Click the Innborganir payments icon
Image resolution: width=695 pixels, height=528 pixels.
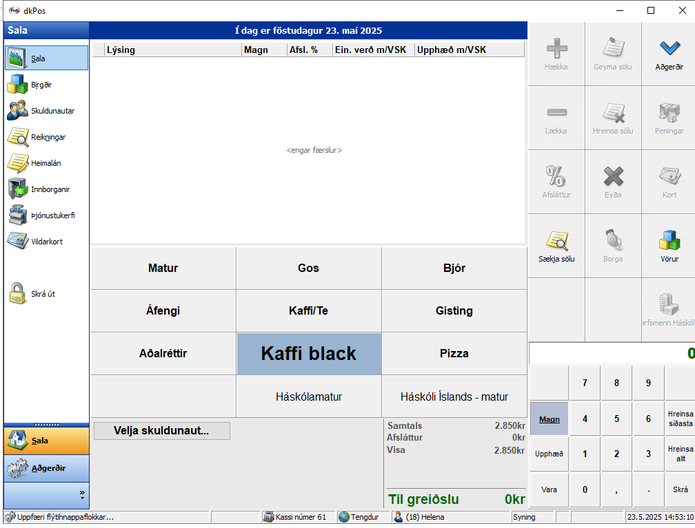(19, 189)
